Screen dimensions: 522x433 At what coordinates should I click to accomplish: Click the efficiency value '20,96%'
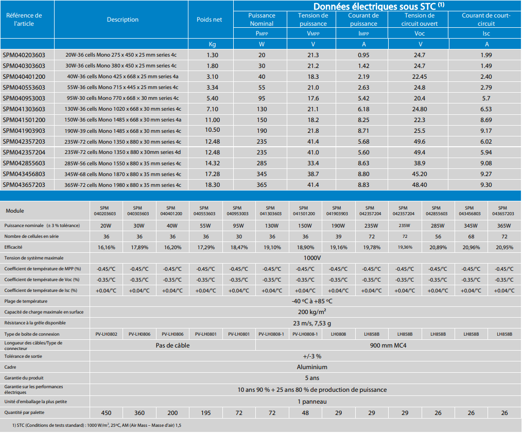click(471, 248)
